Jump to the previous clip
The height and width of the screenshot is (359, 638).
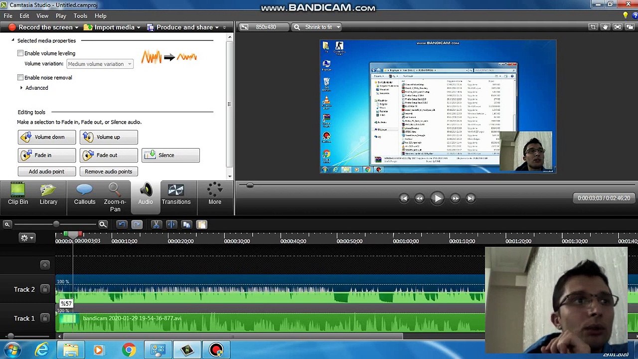(x=404, y=198)
